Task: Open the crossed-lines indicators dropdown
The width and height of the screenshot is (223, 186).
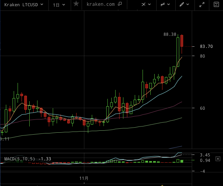Action: pos(146,5)
